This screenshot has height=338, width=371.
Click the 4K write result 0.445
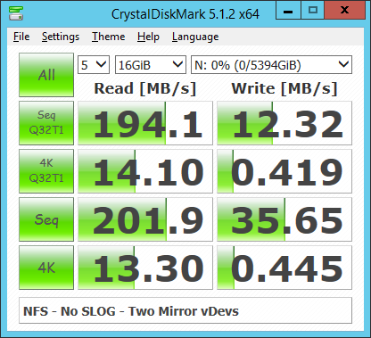(284, 268)
